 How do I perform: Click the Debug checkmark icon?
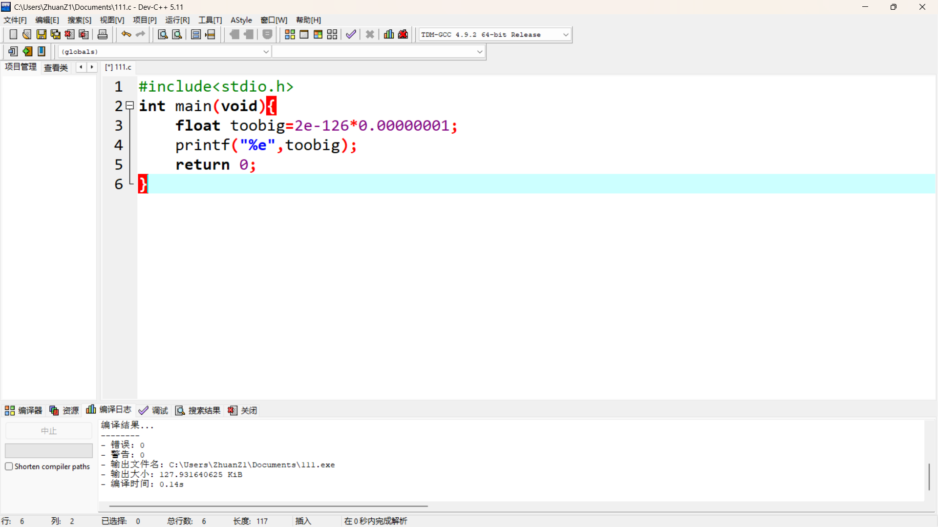[x=351, y=34]
